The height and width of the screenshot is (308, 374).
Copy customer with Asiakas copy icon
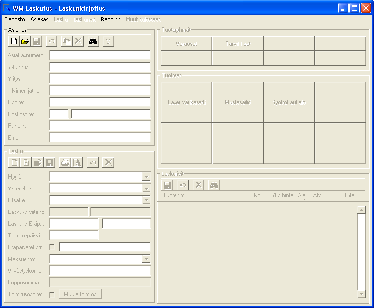[67, 41]
